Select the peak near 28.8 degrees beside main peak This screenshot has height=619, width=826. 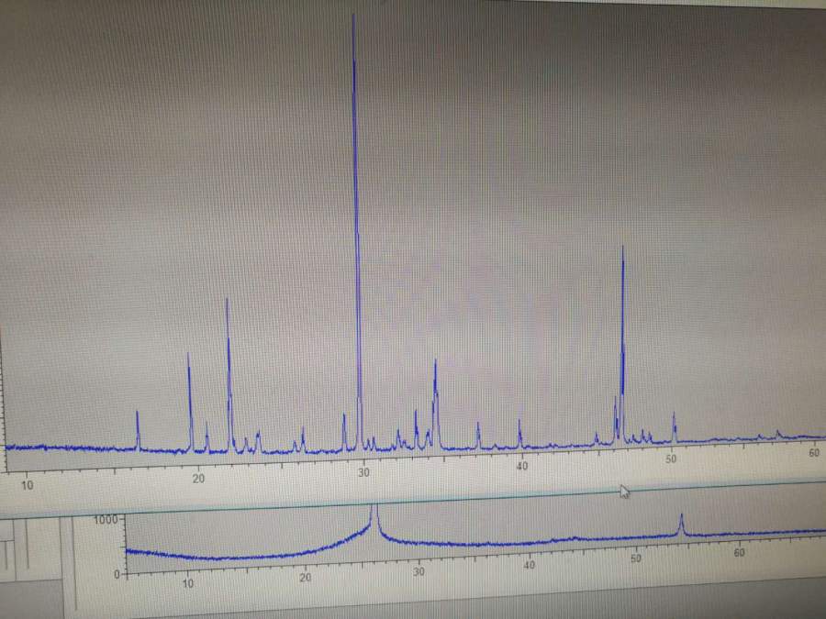(x=344, y=432)
